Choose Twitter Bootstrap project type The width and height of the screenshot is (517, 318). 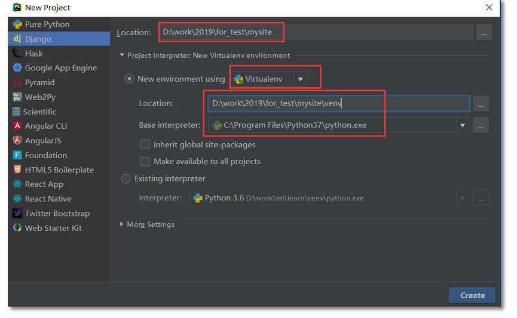(59, 213)
